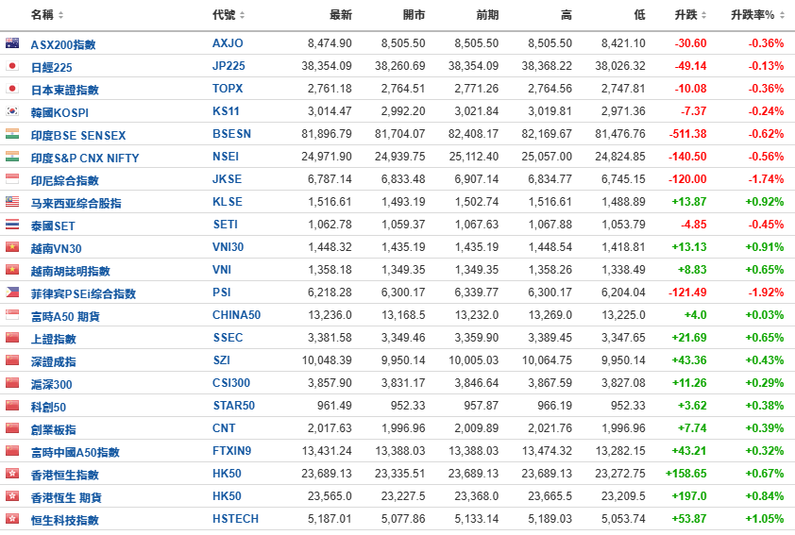Open the 韓國KOSPI index link
This screenshot has height=535, width=795.
click(59, 112)
